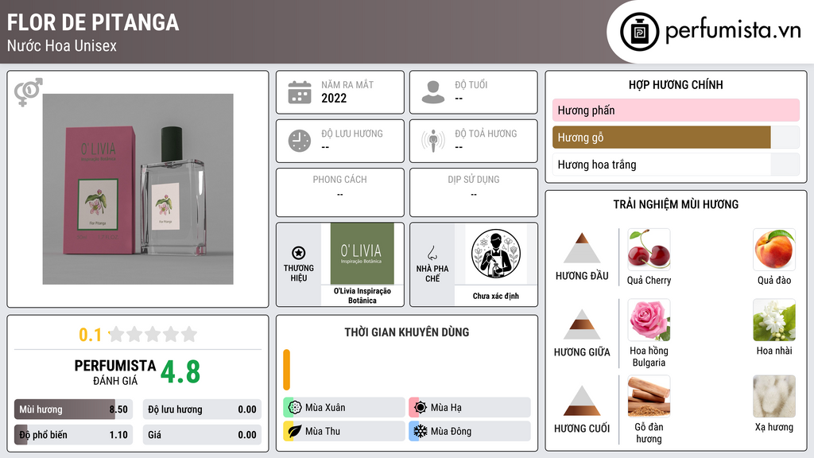Select the Mùi hương 8.50 score bar
Image resolution: width=814 pixels, height=458 pixels.
pos(73,409)
